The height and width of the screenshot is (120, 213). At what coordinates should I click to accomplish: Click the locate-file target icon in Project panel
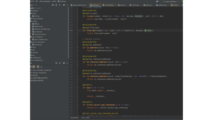pyautogui.click(x=53, y=5)
